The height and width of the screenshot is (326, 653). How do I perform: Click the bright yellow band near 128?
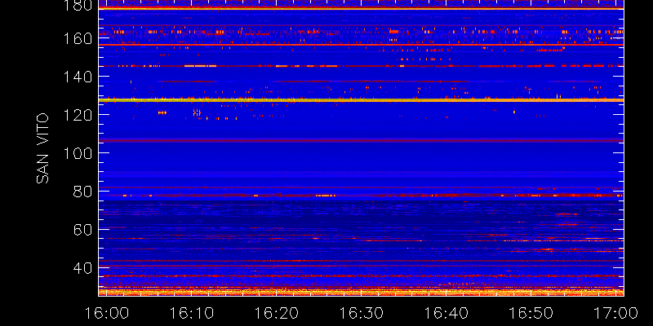click(x=361, y=100)
